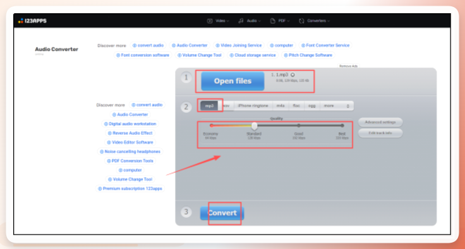Click the Convert button
This screenshot has height=249, width=465.
click(x=222, y=213)
